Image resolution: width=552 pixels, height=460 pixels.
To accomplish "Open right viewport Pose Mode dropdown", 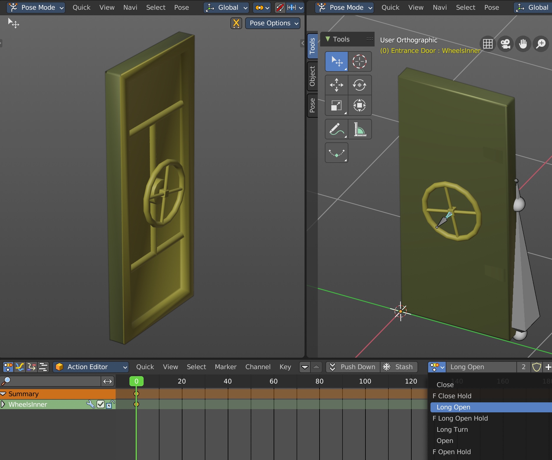I will coord(344,7).
